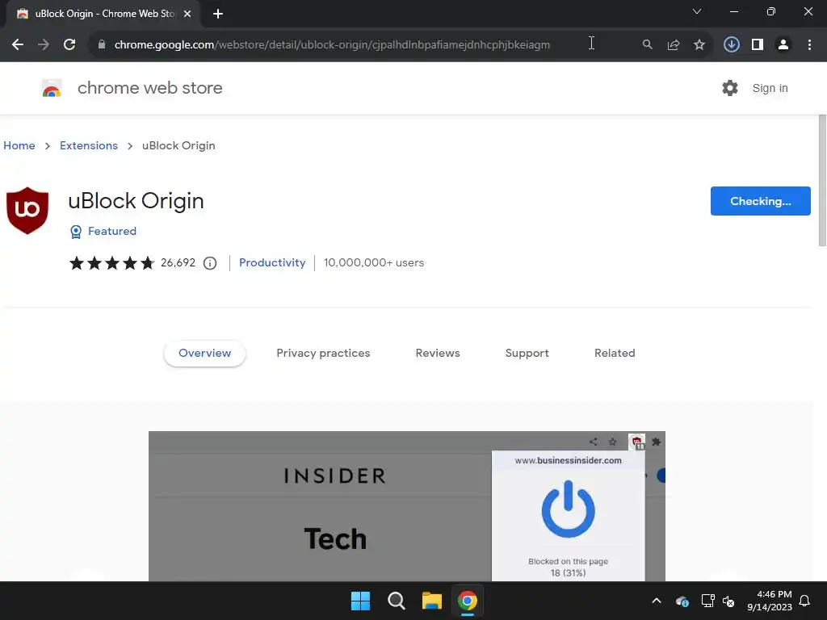Open the notification bell
The height and width of the screenshot is (620, 827).
(x=805, y=601)
